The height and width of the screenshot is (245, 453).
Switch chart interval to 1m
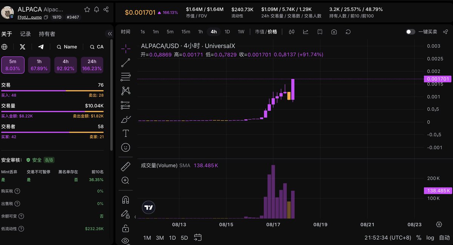(x=156, y=32)
